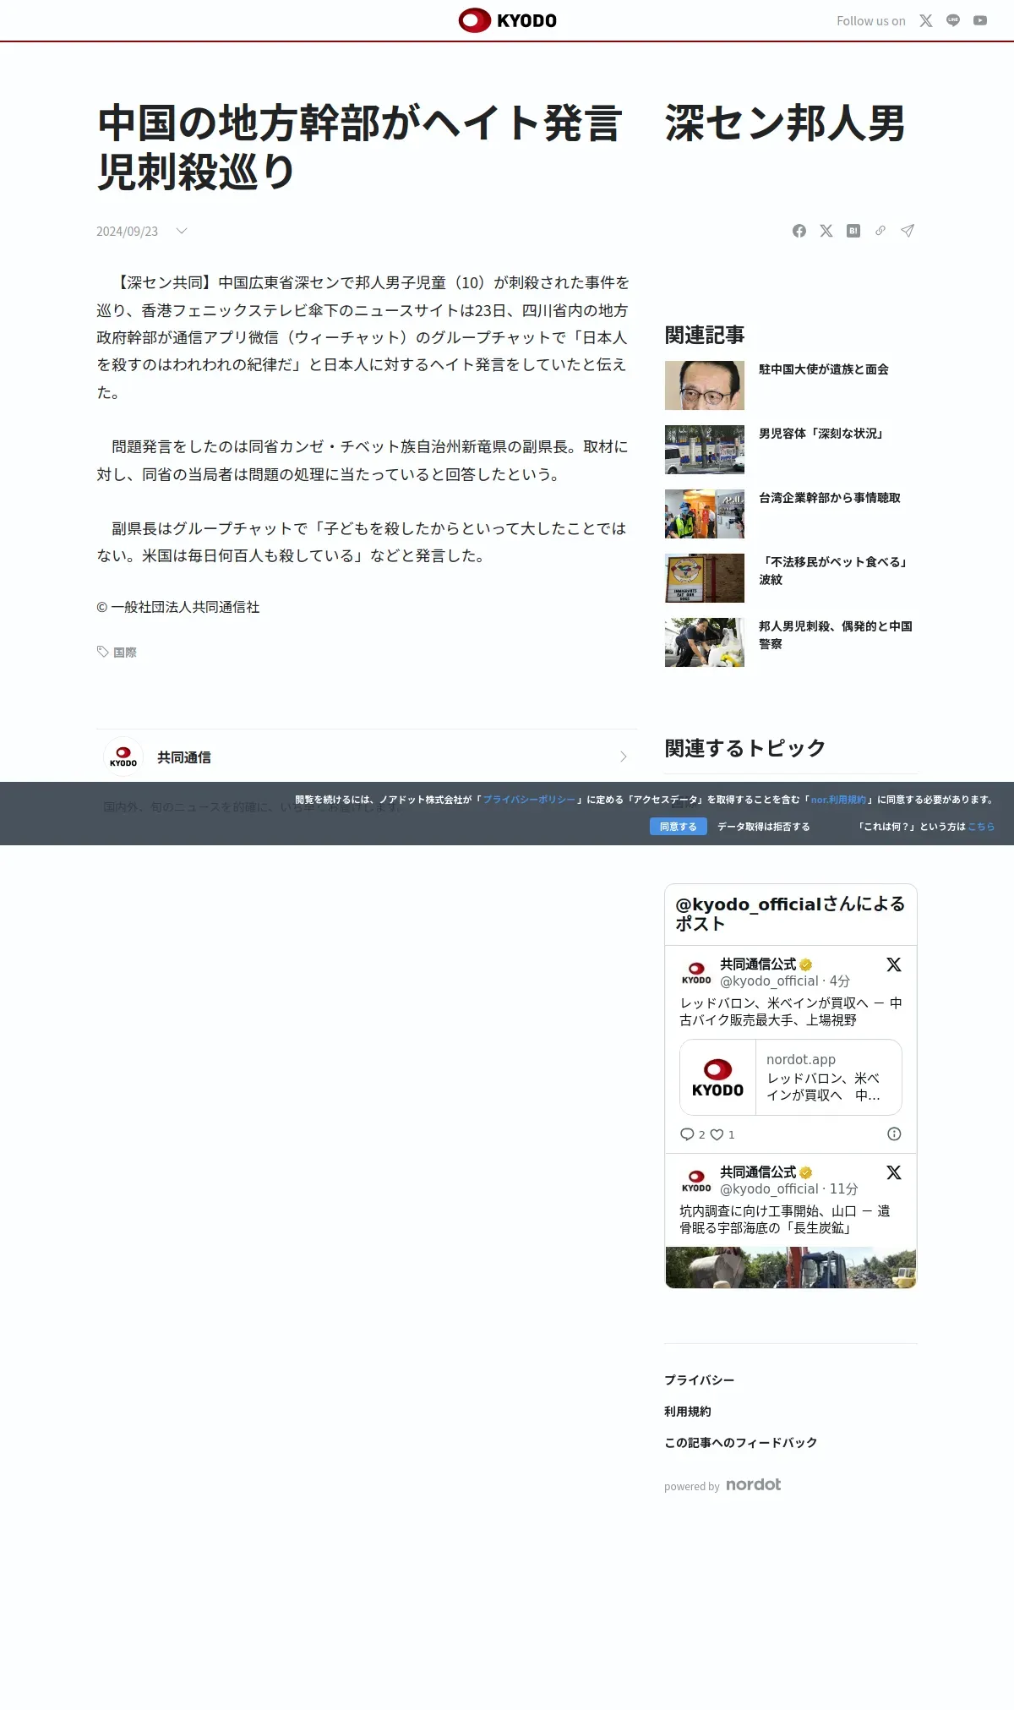Screen dimensions: 1014x1710
Task: Open info icon on レッドバロン post
Action: click(894, 1134)
